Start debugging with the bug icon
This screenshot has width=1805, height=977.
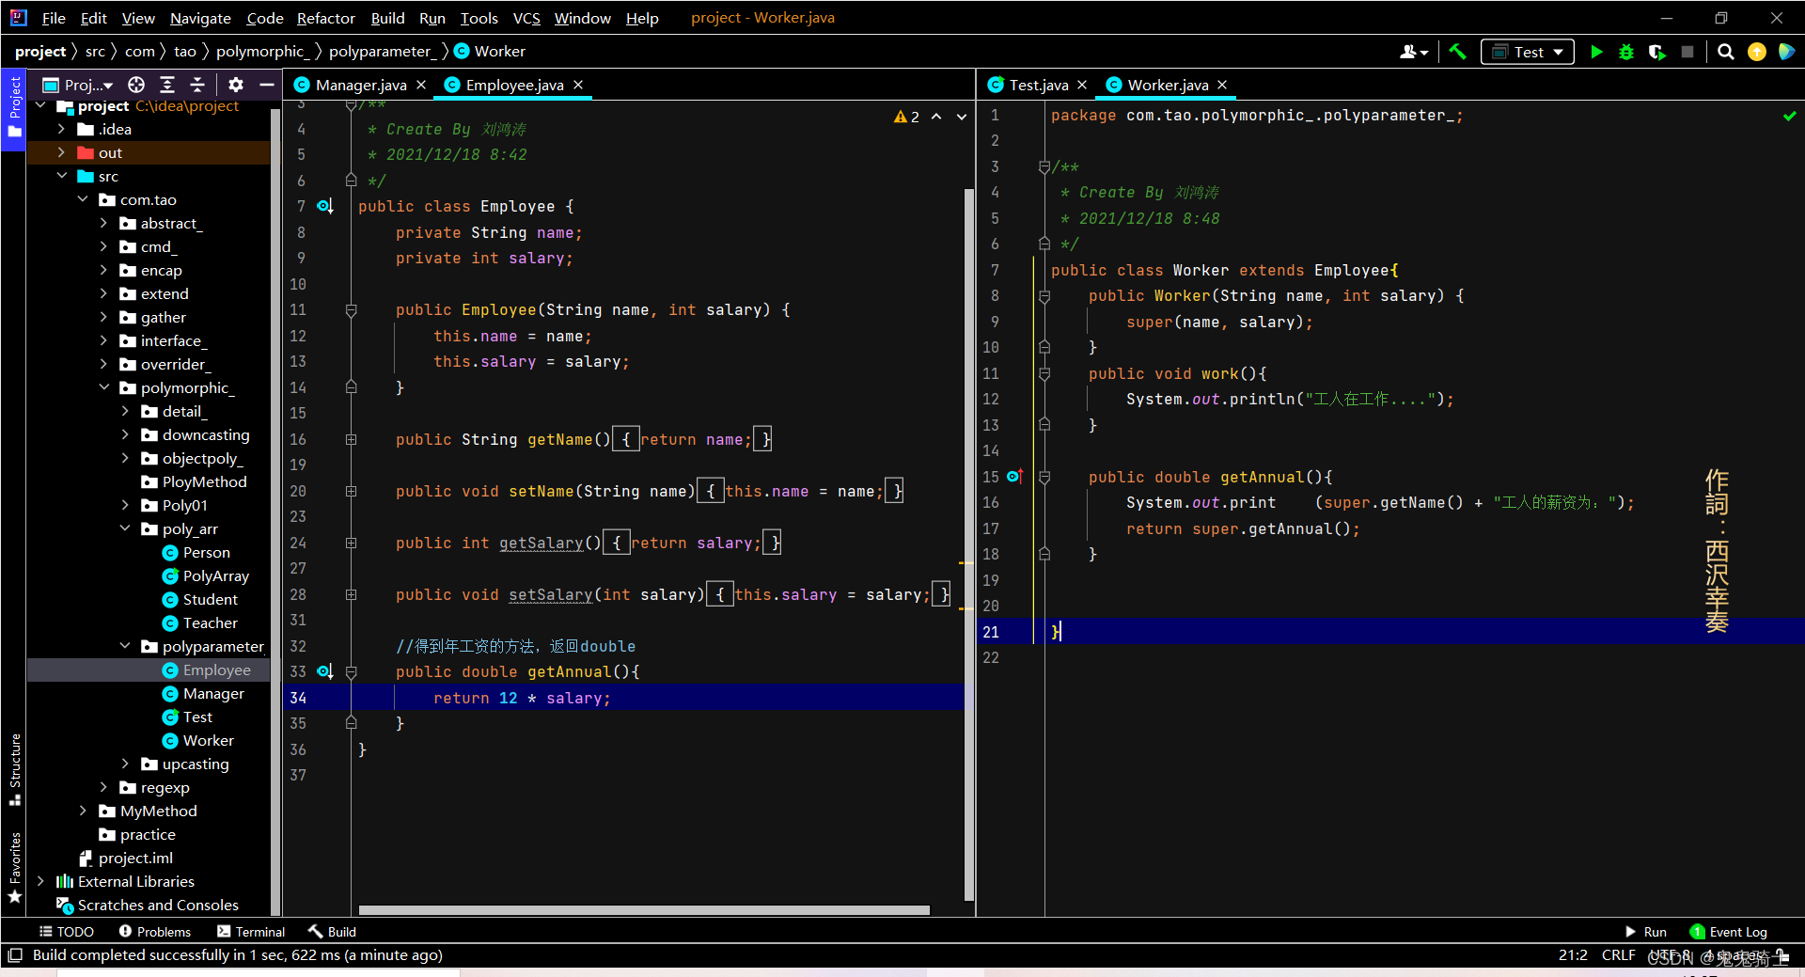[1626, 52]
